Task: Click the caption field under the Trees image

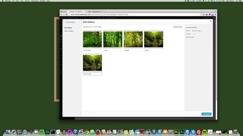Action: click(x=113, y=50)
